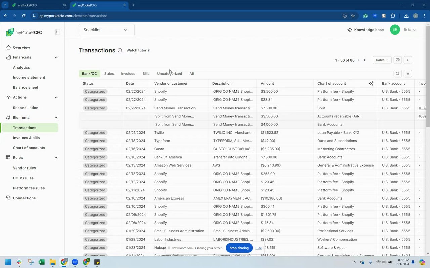
Task: Click the sparkle icon in Chart of account header
Action: click(x=371, y=83)
